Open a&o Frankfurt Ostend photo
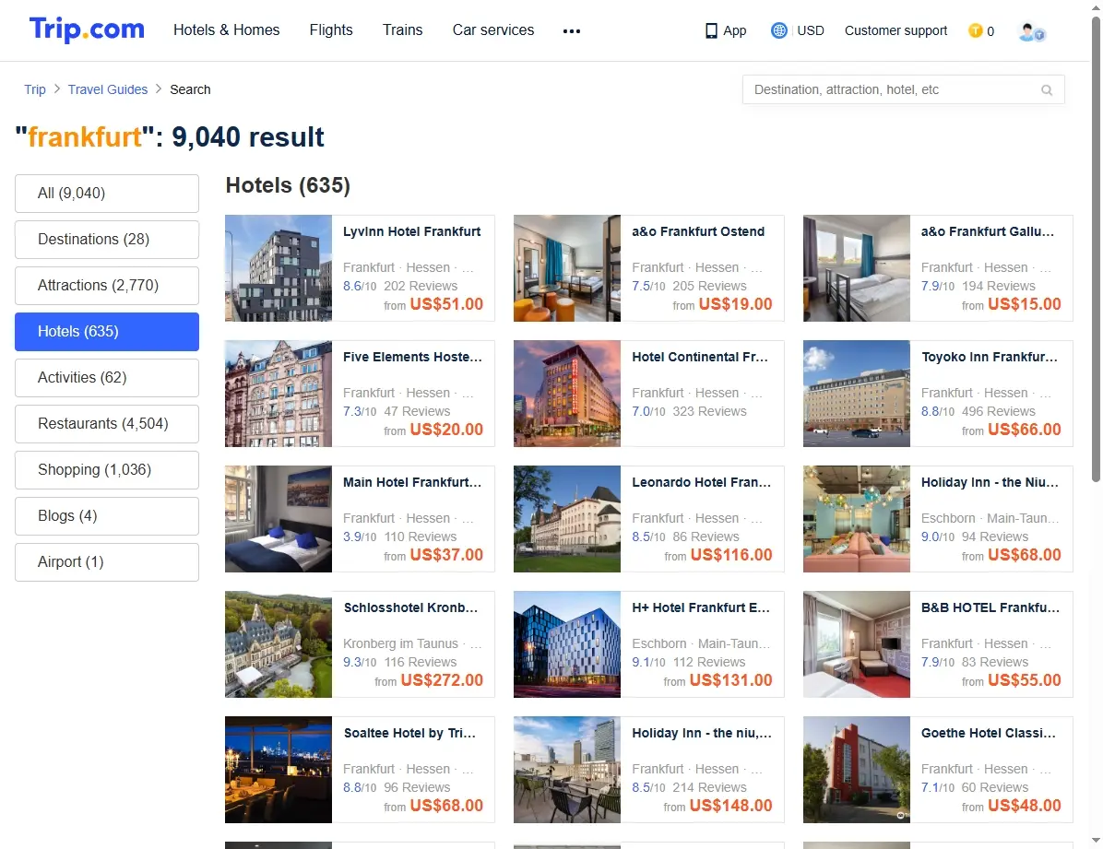The image size is (1103, 849). 567,268
